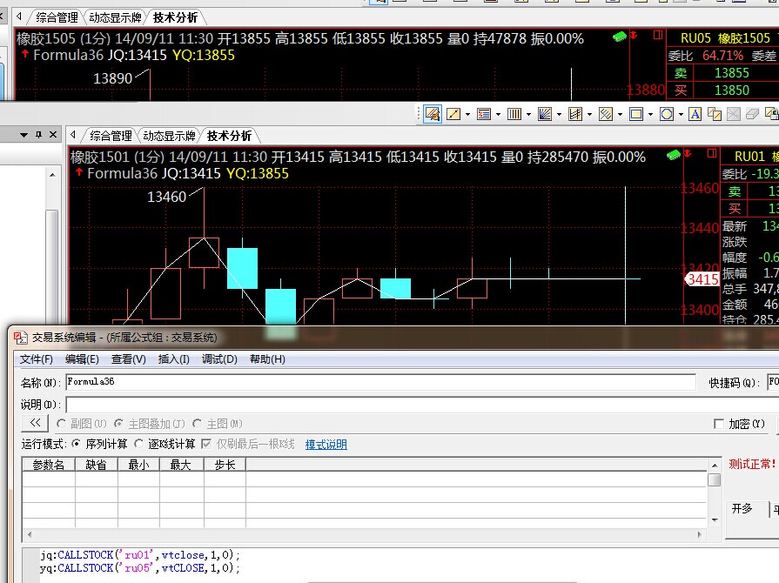The image size is (779, 583).
Task: Select the 开多 tab button
Action: [742, 508]
